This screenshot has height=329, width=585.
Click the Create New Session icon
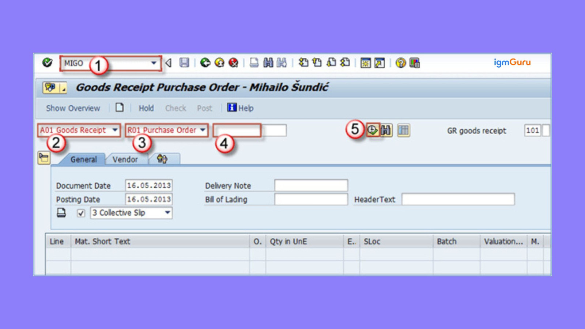point(366,63)
